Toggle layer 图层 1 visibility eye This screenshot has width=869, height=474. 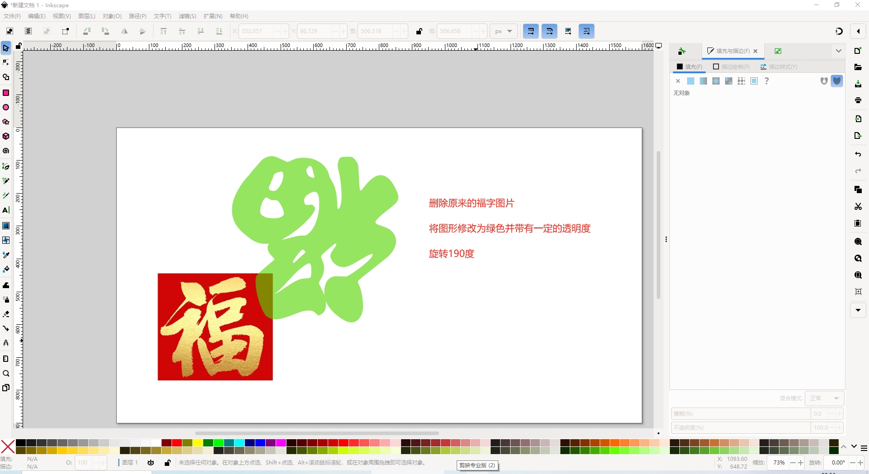[151, 463]
